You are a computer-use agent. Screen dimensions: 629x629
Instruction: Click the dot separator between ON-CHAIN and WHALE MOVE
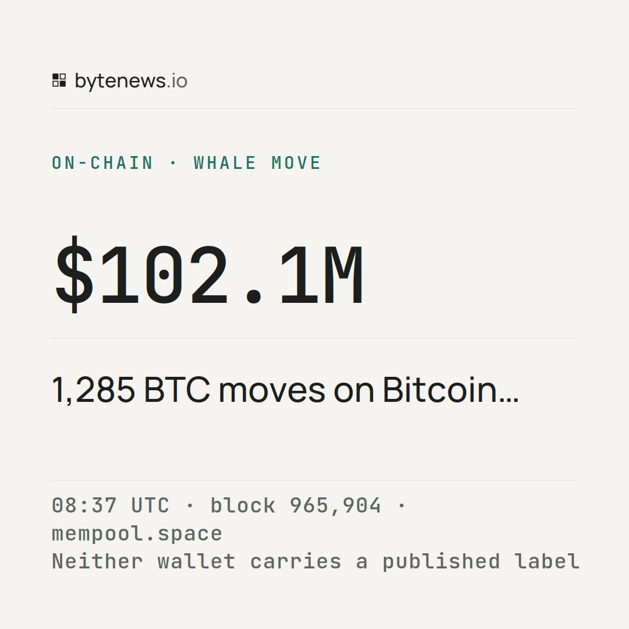174,162
